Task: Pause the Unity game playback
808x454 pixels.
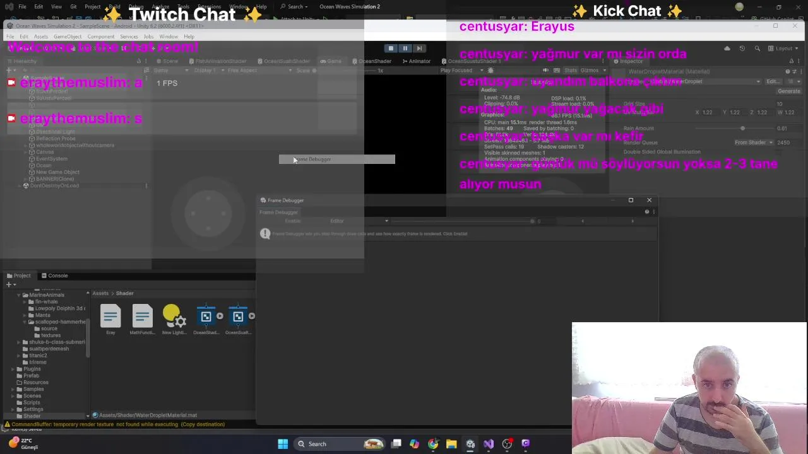Action: (x=405, y=49)
